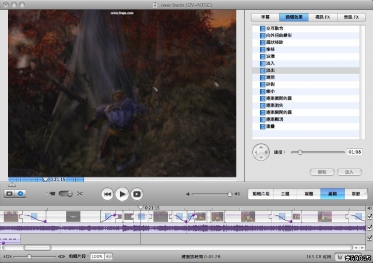Click the icon beside 波濤 transition
This screenshot has width=373, height=263.
tap(262, 56)
